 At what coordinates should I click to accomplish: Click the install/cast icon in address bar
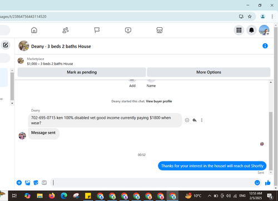tap(241, 17)
